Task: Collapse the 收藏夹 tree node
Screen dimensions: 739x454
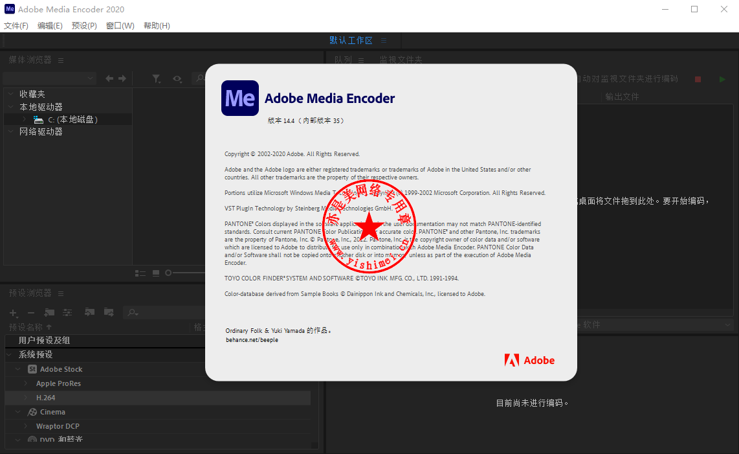Action: coord(11,94)
